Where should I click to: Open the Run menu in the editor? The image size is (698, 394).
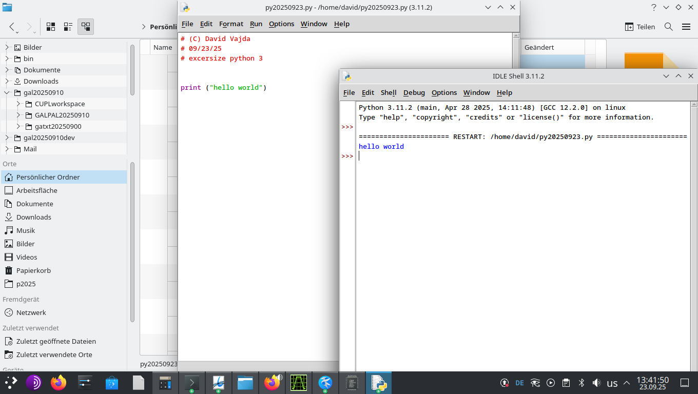(256, 24)
